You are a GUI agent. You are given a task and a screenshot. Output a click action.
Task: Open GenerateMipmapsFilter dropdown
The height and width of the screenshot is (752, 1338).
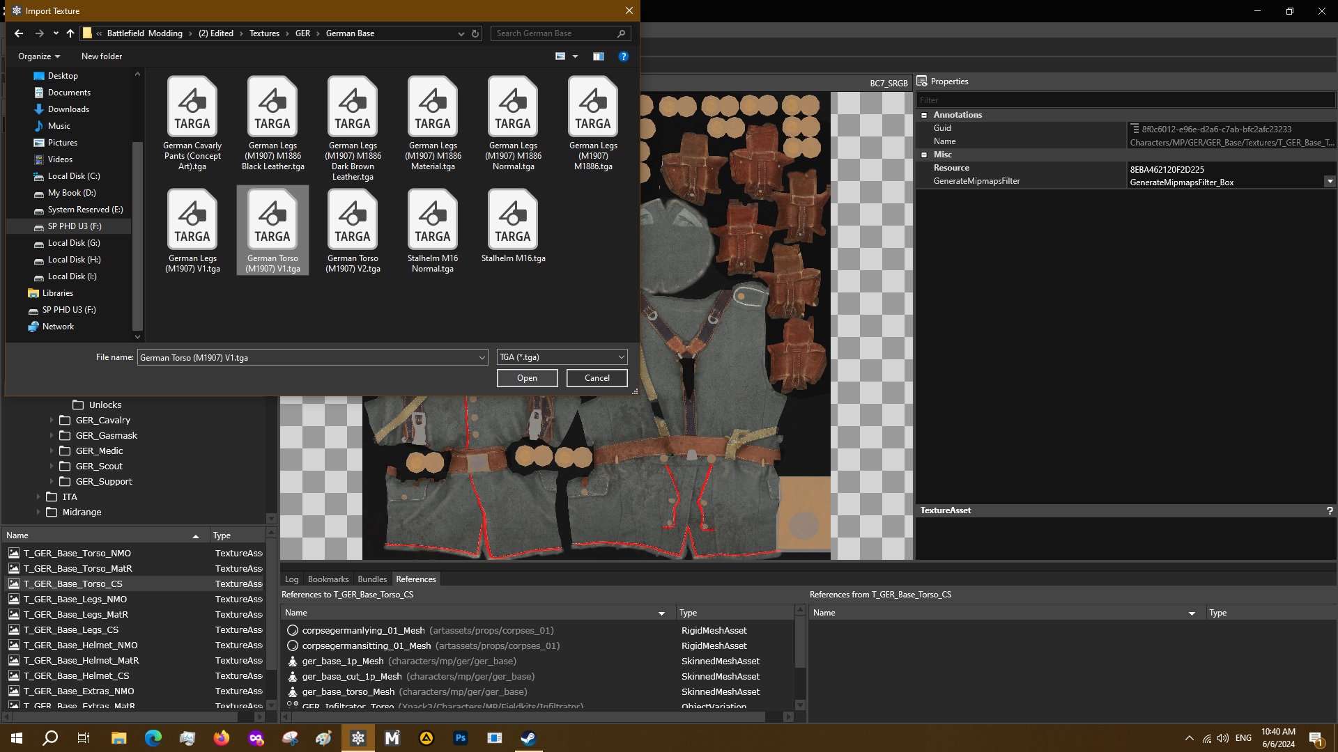pyautogui.click(x=1330, y=182)
